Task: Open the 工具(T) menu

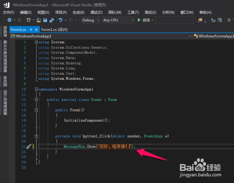Action: [133, 12]
